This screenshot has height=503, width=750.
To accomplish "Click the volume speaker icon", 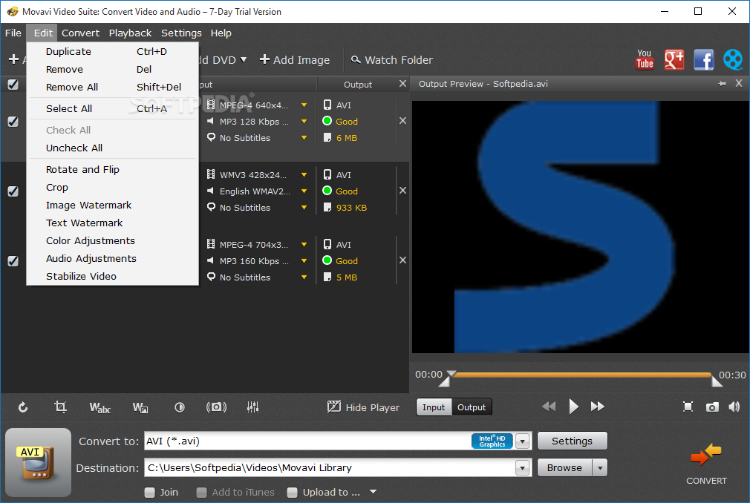I will [734, 407].
